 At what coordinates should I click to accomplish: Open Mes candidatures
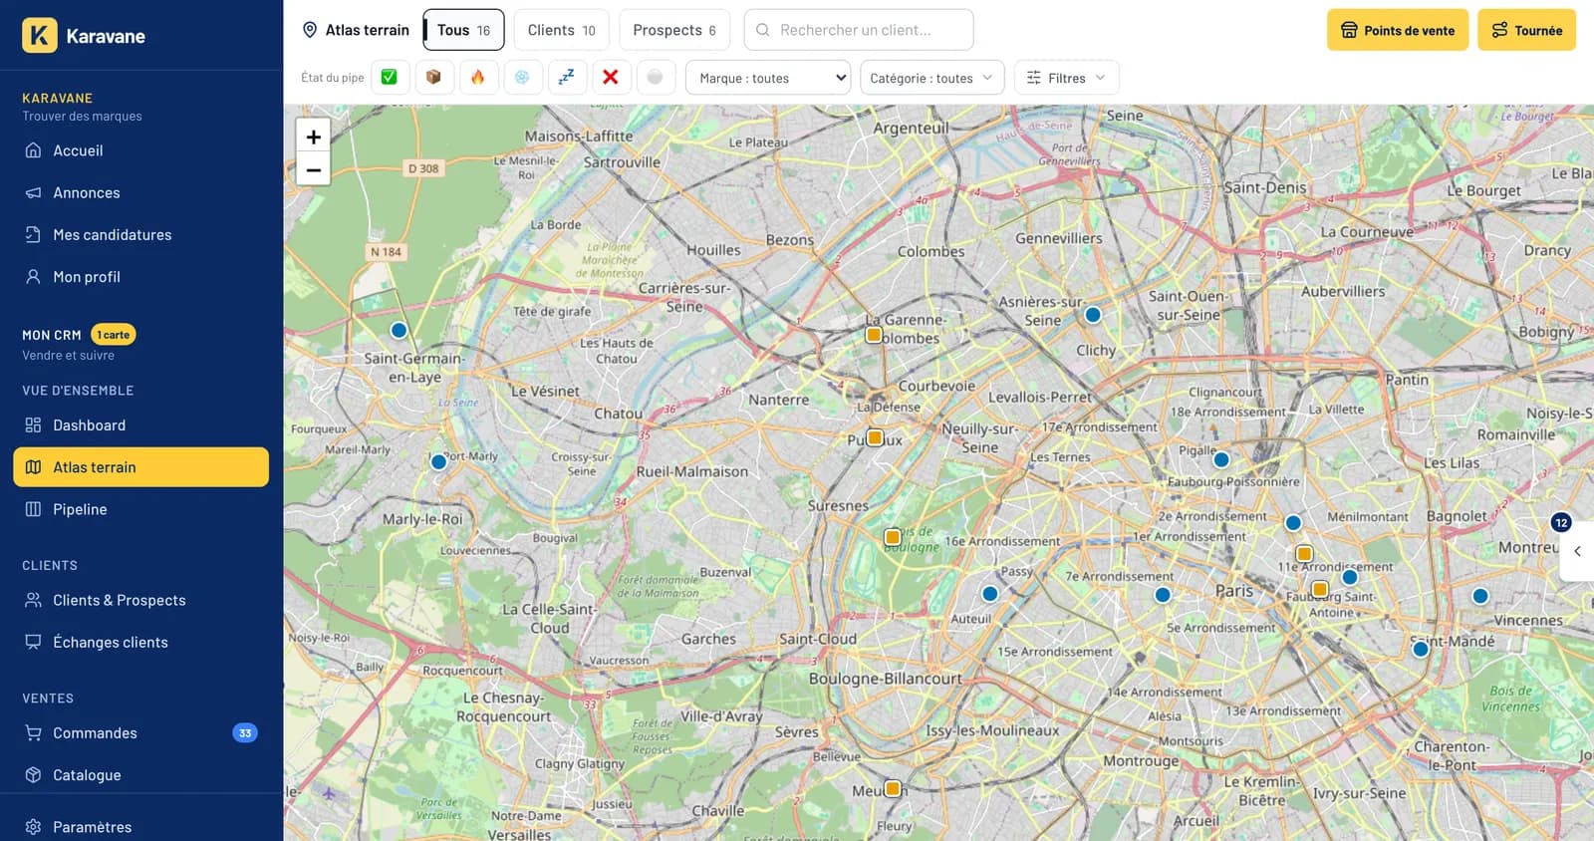coord(141,234)
